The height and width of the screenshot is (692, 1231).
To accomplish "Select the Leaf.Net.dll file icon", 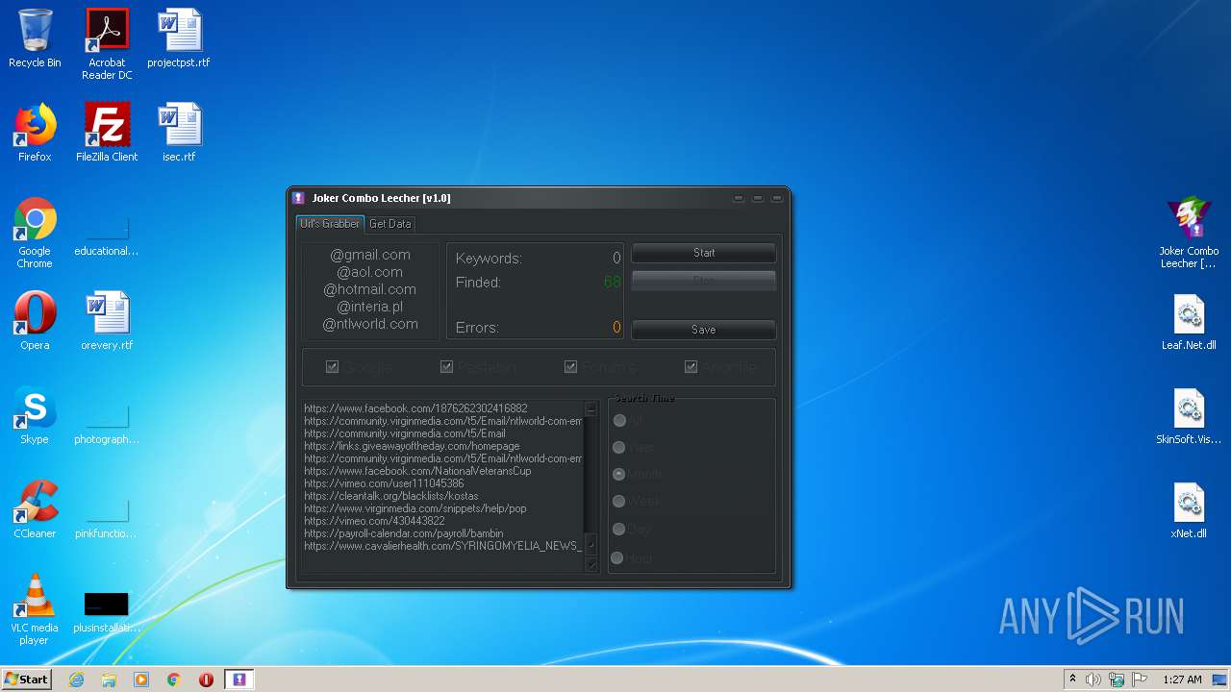I will coord(1189,321).
